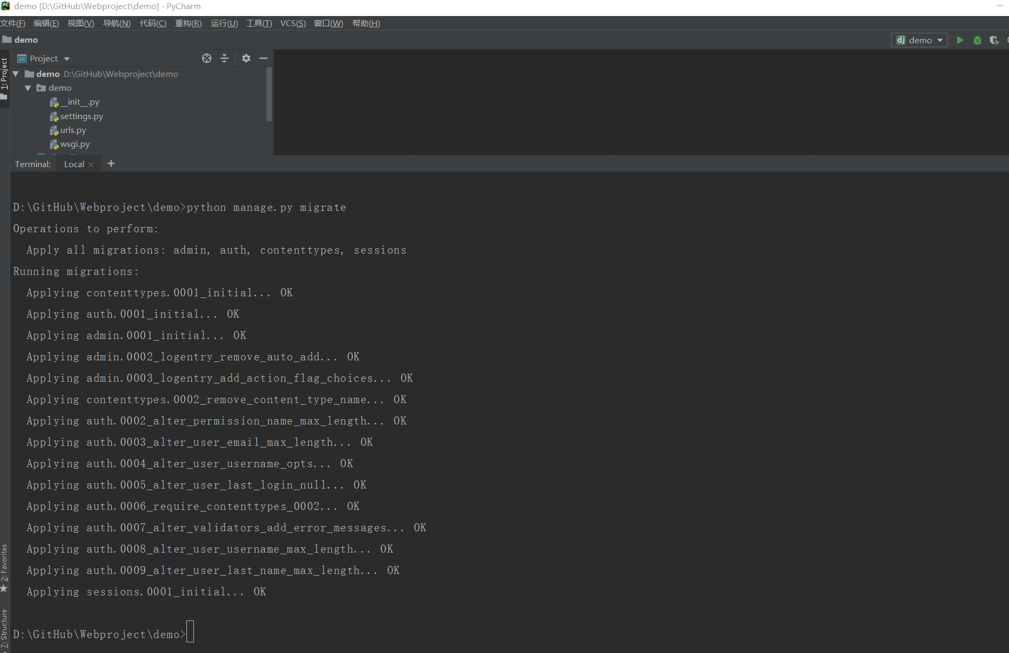Open the 帮助(H) menu

point(366,23)
